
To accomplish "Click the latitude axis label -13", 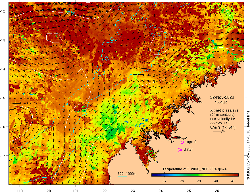I will (3, 40).
